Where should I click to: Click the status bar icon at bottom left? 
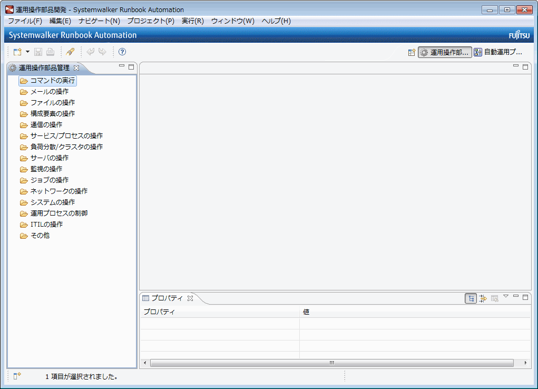[x=17, y=376]
